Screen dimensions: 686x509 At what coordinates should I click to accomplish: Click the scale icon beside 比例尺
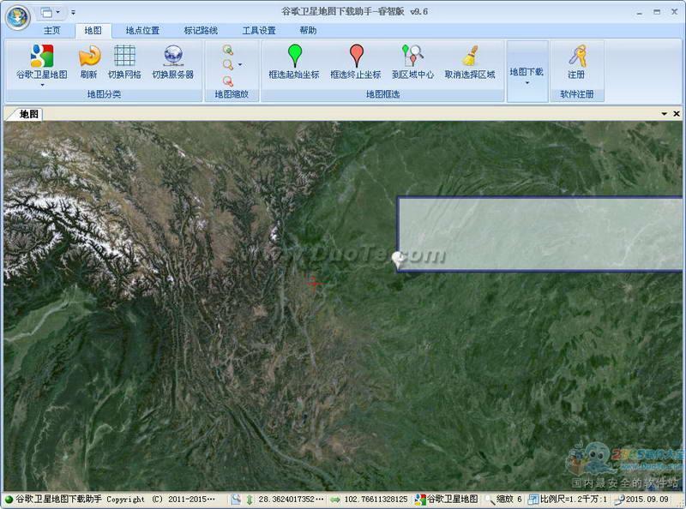pos(533,500)
